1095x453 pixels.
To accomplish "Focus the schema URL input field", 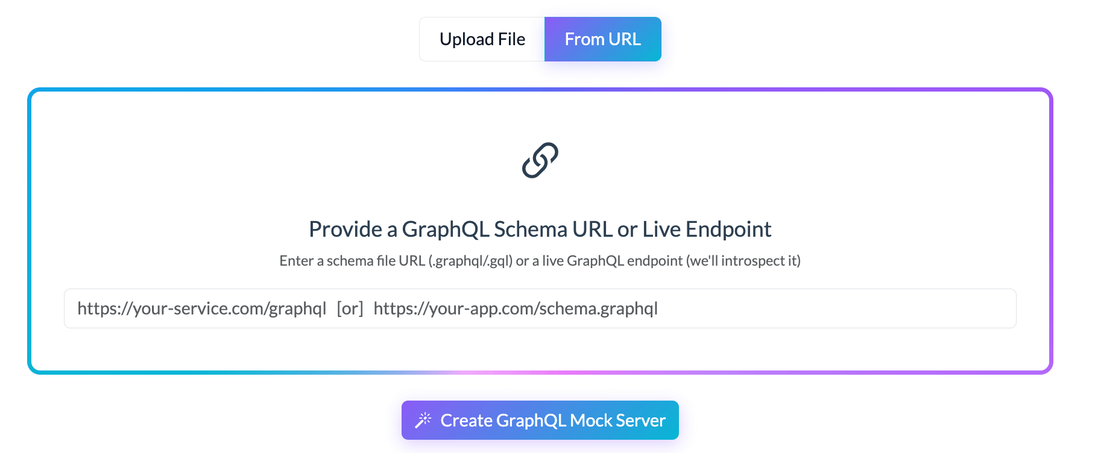I will point(540,308).
